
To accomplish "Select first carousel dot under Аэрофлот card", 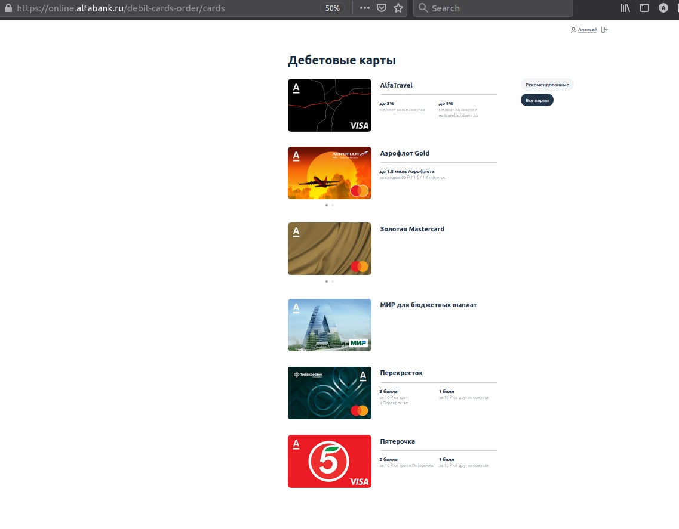I will click(x=327, y=205).
